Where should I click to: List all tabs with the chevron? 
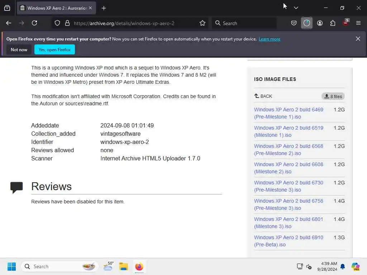click(x=296, y=8)
